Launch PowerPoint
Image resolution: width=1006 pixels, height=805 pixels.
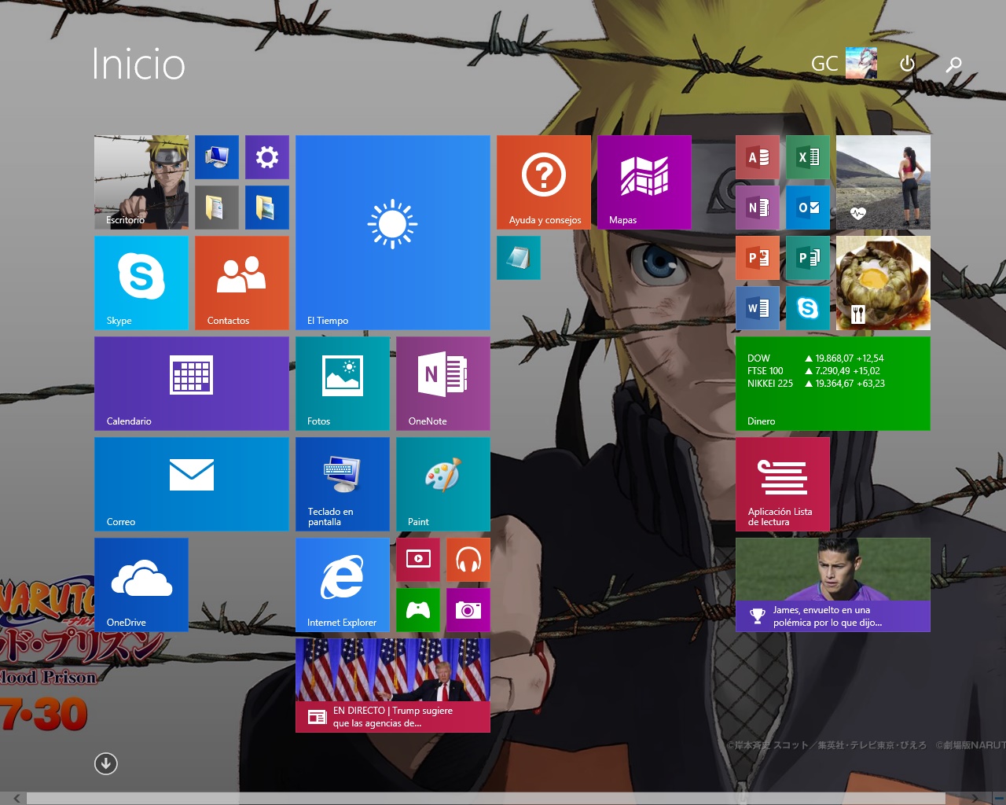click(x=757, y=257)
